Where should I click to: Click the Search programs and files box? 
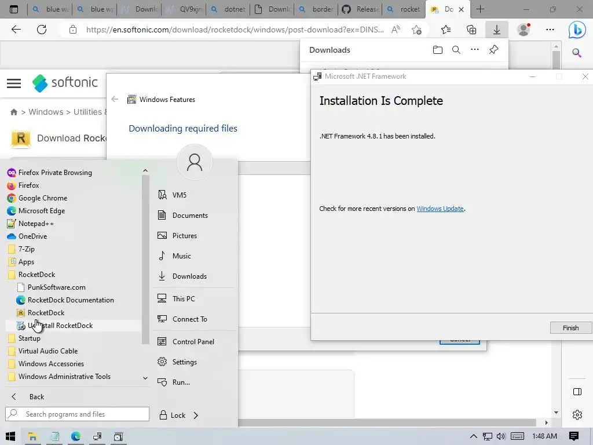coord(77,414)
